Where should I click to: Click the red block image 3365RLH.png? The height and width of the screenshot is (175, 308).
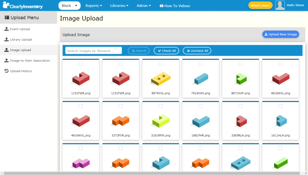(x=241, y=121)
